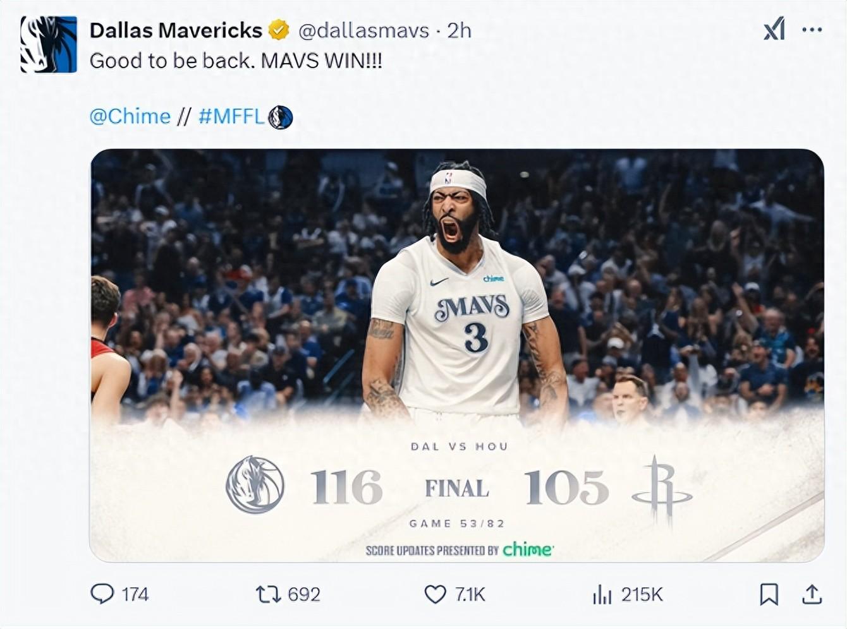847x629 pixels.
Task: Click the @dallasmavs handle
Action: pyautogui.click(x=363, y=30)
